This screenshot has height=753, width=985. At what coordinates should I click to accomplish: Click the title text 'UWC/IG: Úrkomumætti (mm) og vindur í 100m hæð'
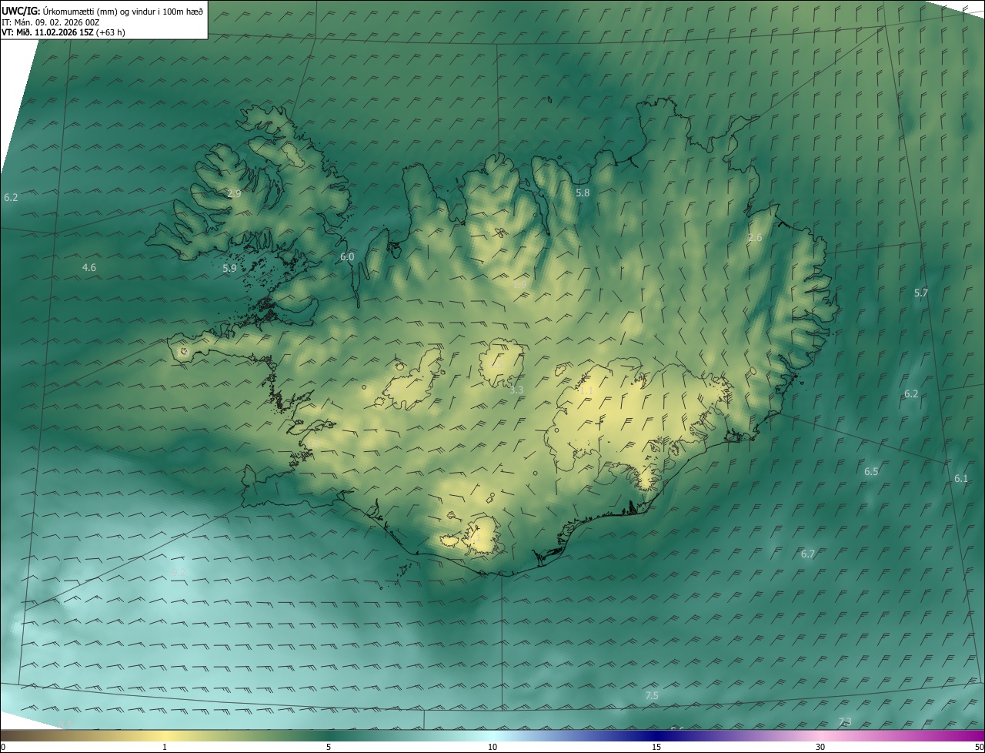[x=102, y=11]
